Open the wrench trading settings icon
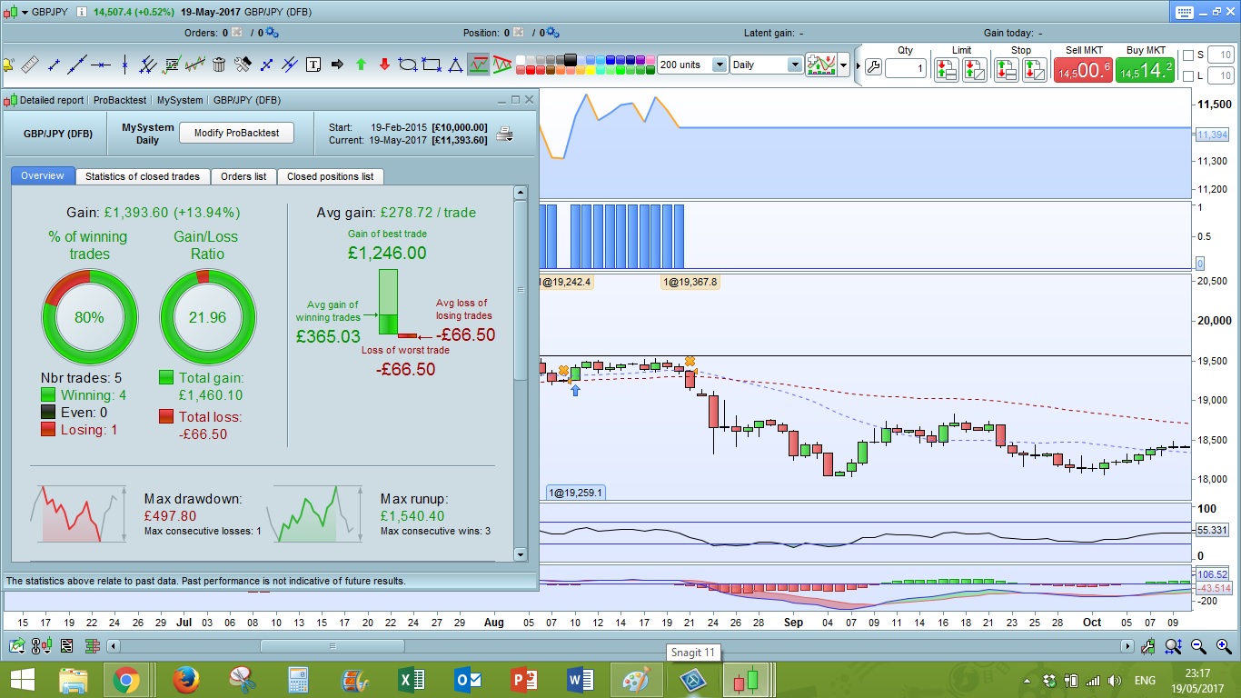The image size is (1241, 698). pyautogui.click(x=873, y=66)
